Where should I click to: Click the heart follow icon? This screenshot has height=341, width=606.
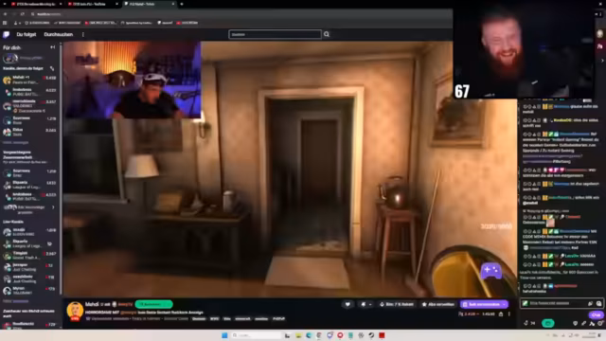point(348,304)
